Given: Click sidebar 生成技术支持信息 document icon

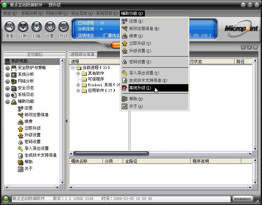Looking at the screenshot, I should pyautogui.click(x=20, y=156).
